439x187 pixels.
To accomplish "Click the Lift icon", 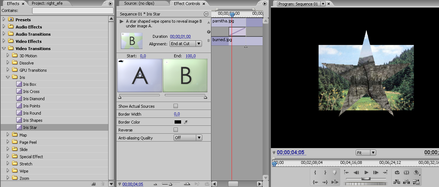I will pos(397,182).
